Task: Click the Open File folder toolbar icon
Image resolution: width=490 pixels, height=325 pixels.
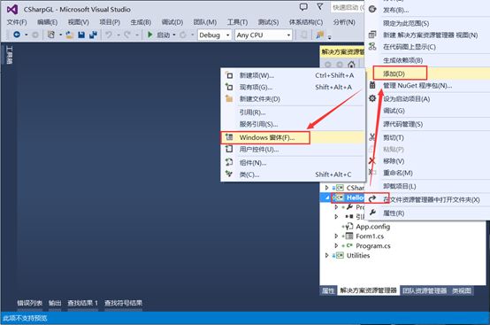Action: point(69,35)
